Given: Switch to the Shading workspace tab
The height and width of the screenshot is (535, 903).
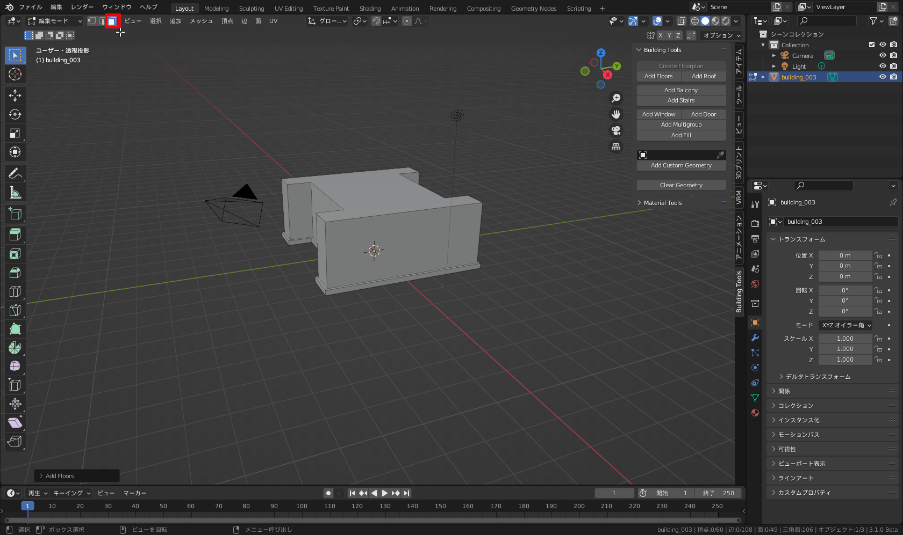Looking at the screenshot, I should pyautogui.click(x=370, y=8).
